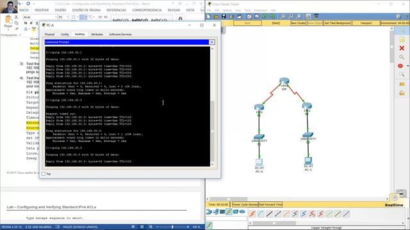Zoom in on the network workspace

(x=283, y=17)
